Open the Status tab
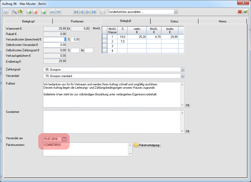 [x=174, y=21]
